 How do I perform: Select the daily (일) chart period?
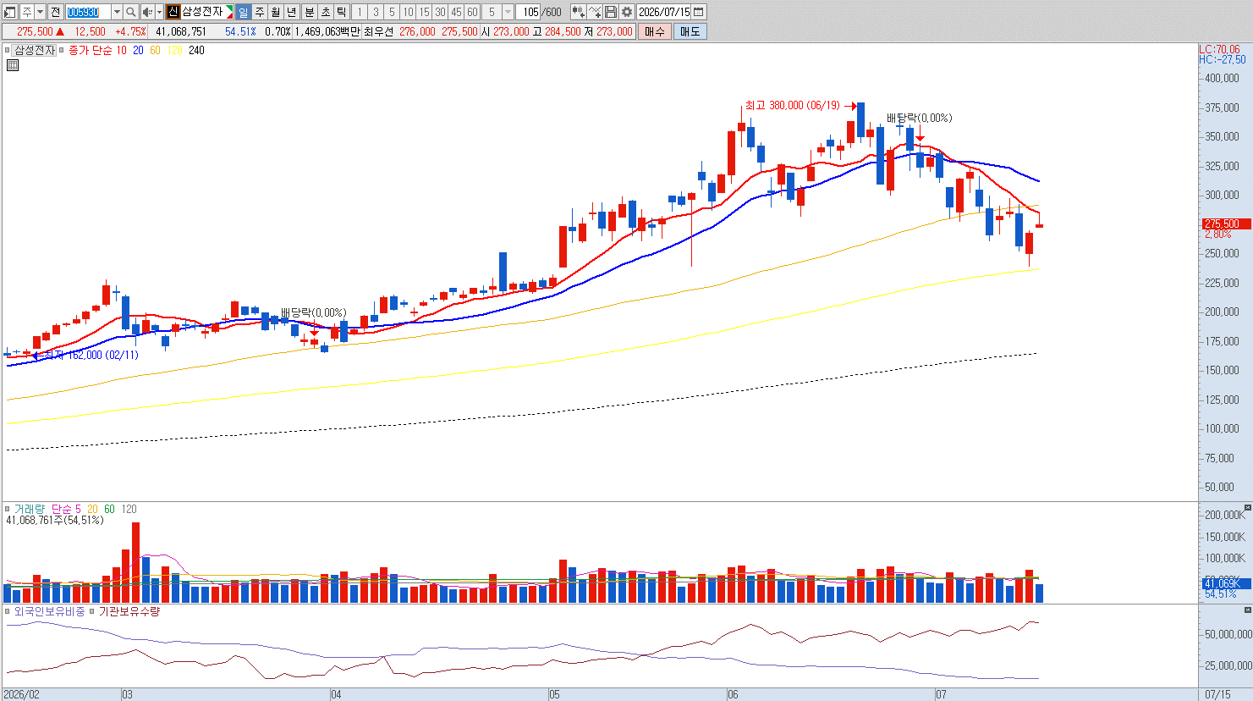click(x=243, y=12)
